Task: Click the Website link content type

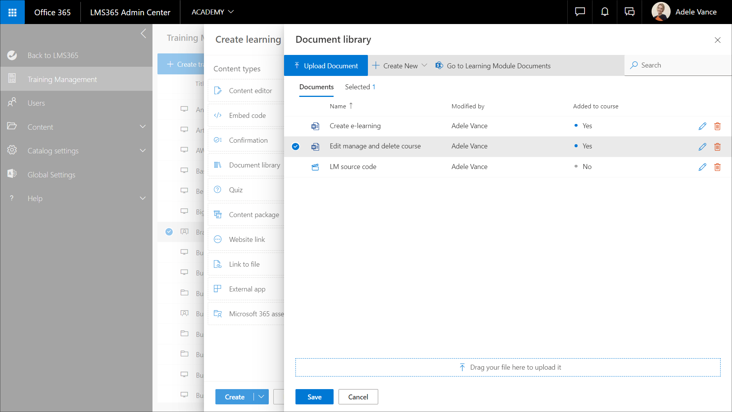Action: pyautogui.click(x=247, y=240)
